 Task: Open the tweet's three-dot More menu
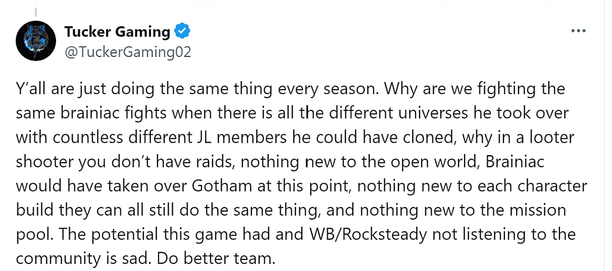click(x=578, y=32)
